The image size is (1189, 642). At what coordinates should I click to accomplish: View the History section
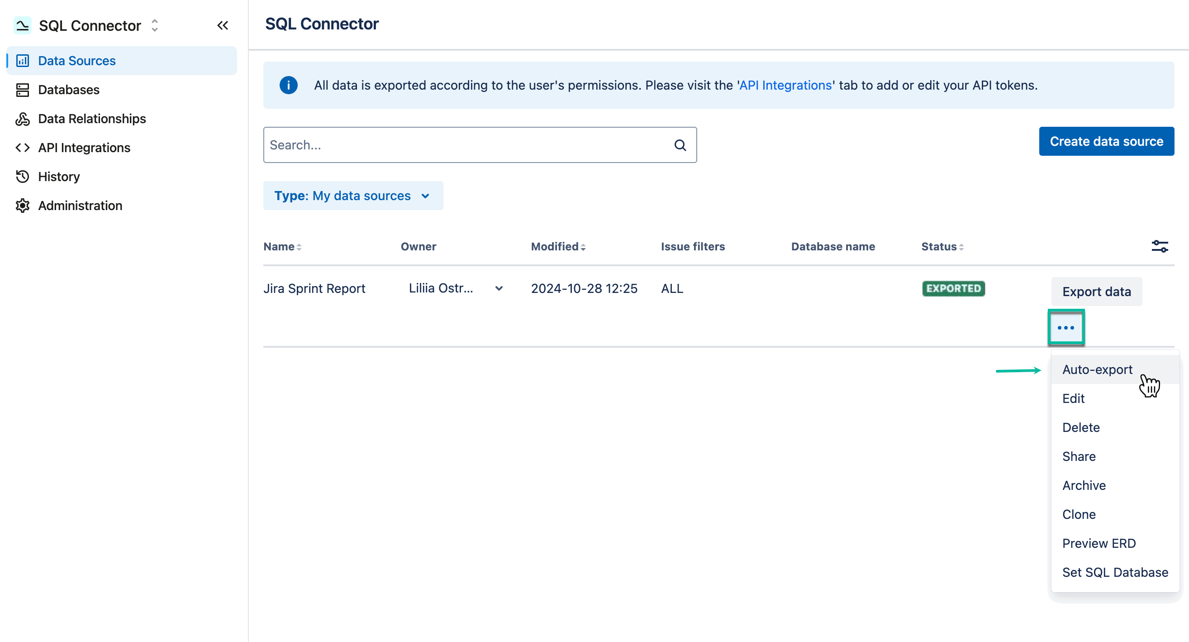click(x=59, y=177)
